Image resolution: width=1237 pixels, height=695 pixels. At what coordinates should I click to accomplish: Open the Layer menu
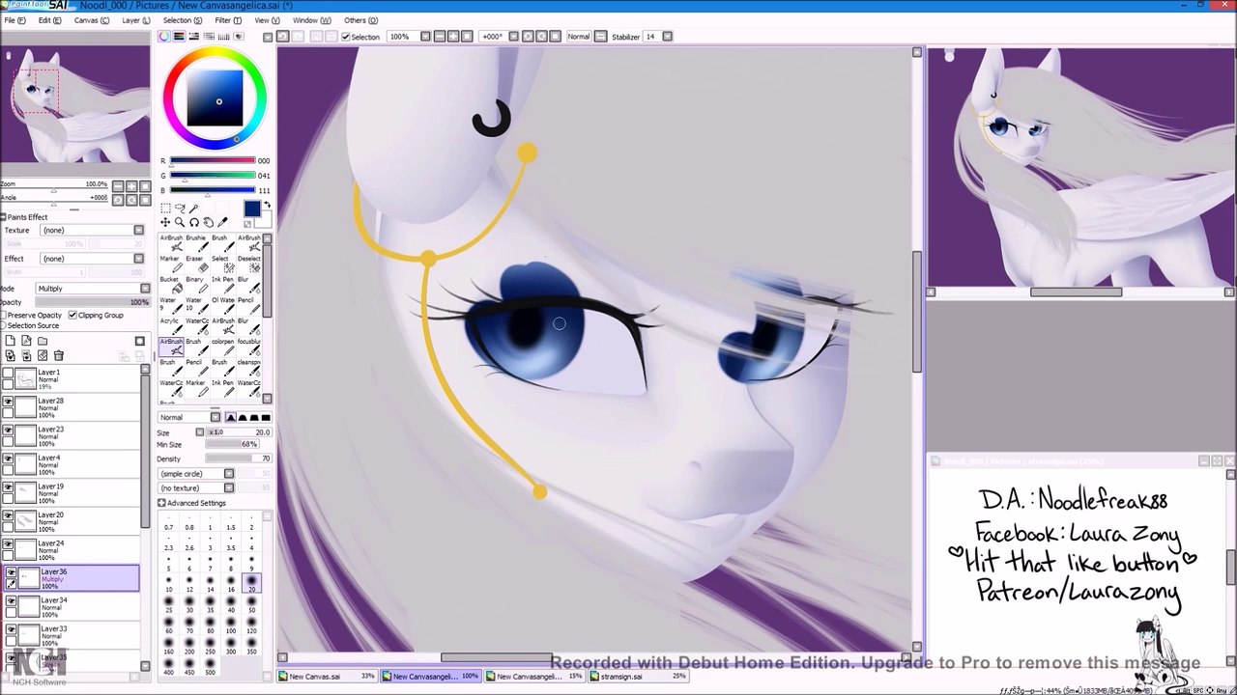pyautogui.click(x=135, y=20)
